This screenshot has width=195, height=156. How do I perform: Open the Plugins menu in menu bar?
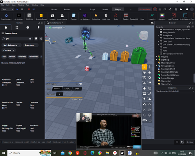21,5
